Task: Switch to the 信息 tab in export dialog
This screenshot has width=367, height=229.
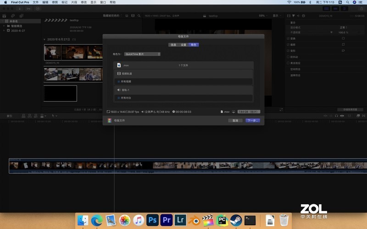Action: tap(173, 44)
